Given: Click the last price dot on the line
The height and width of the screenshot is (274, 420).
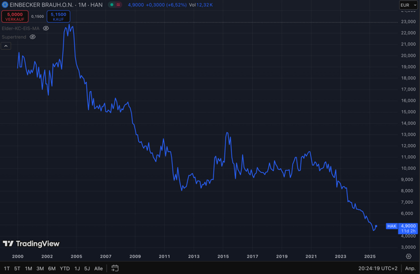Looking at the screenshot, I should point(376,226).
